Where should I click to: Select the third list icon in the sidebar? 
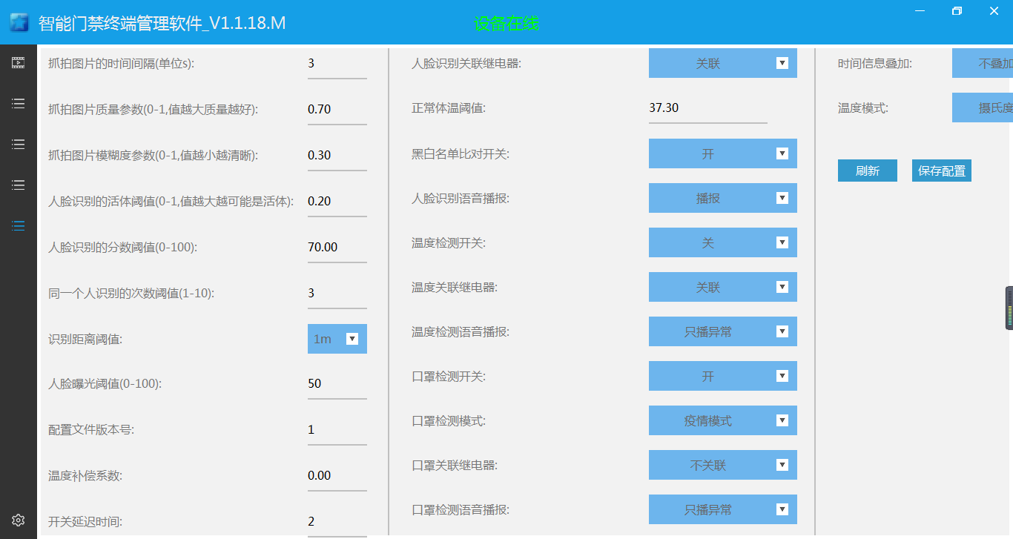pyautogui.click(x=19, y=185)
